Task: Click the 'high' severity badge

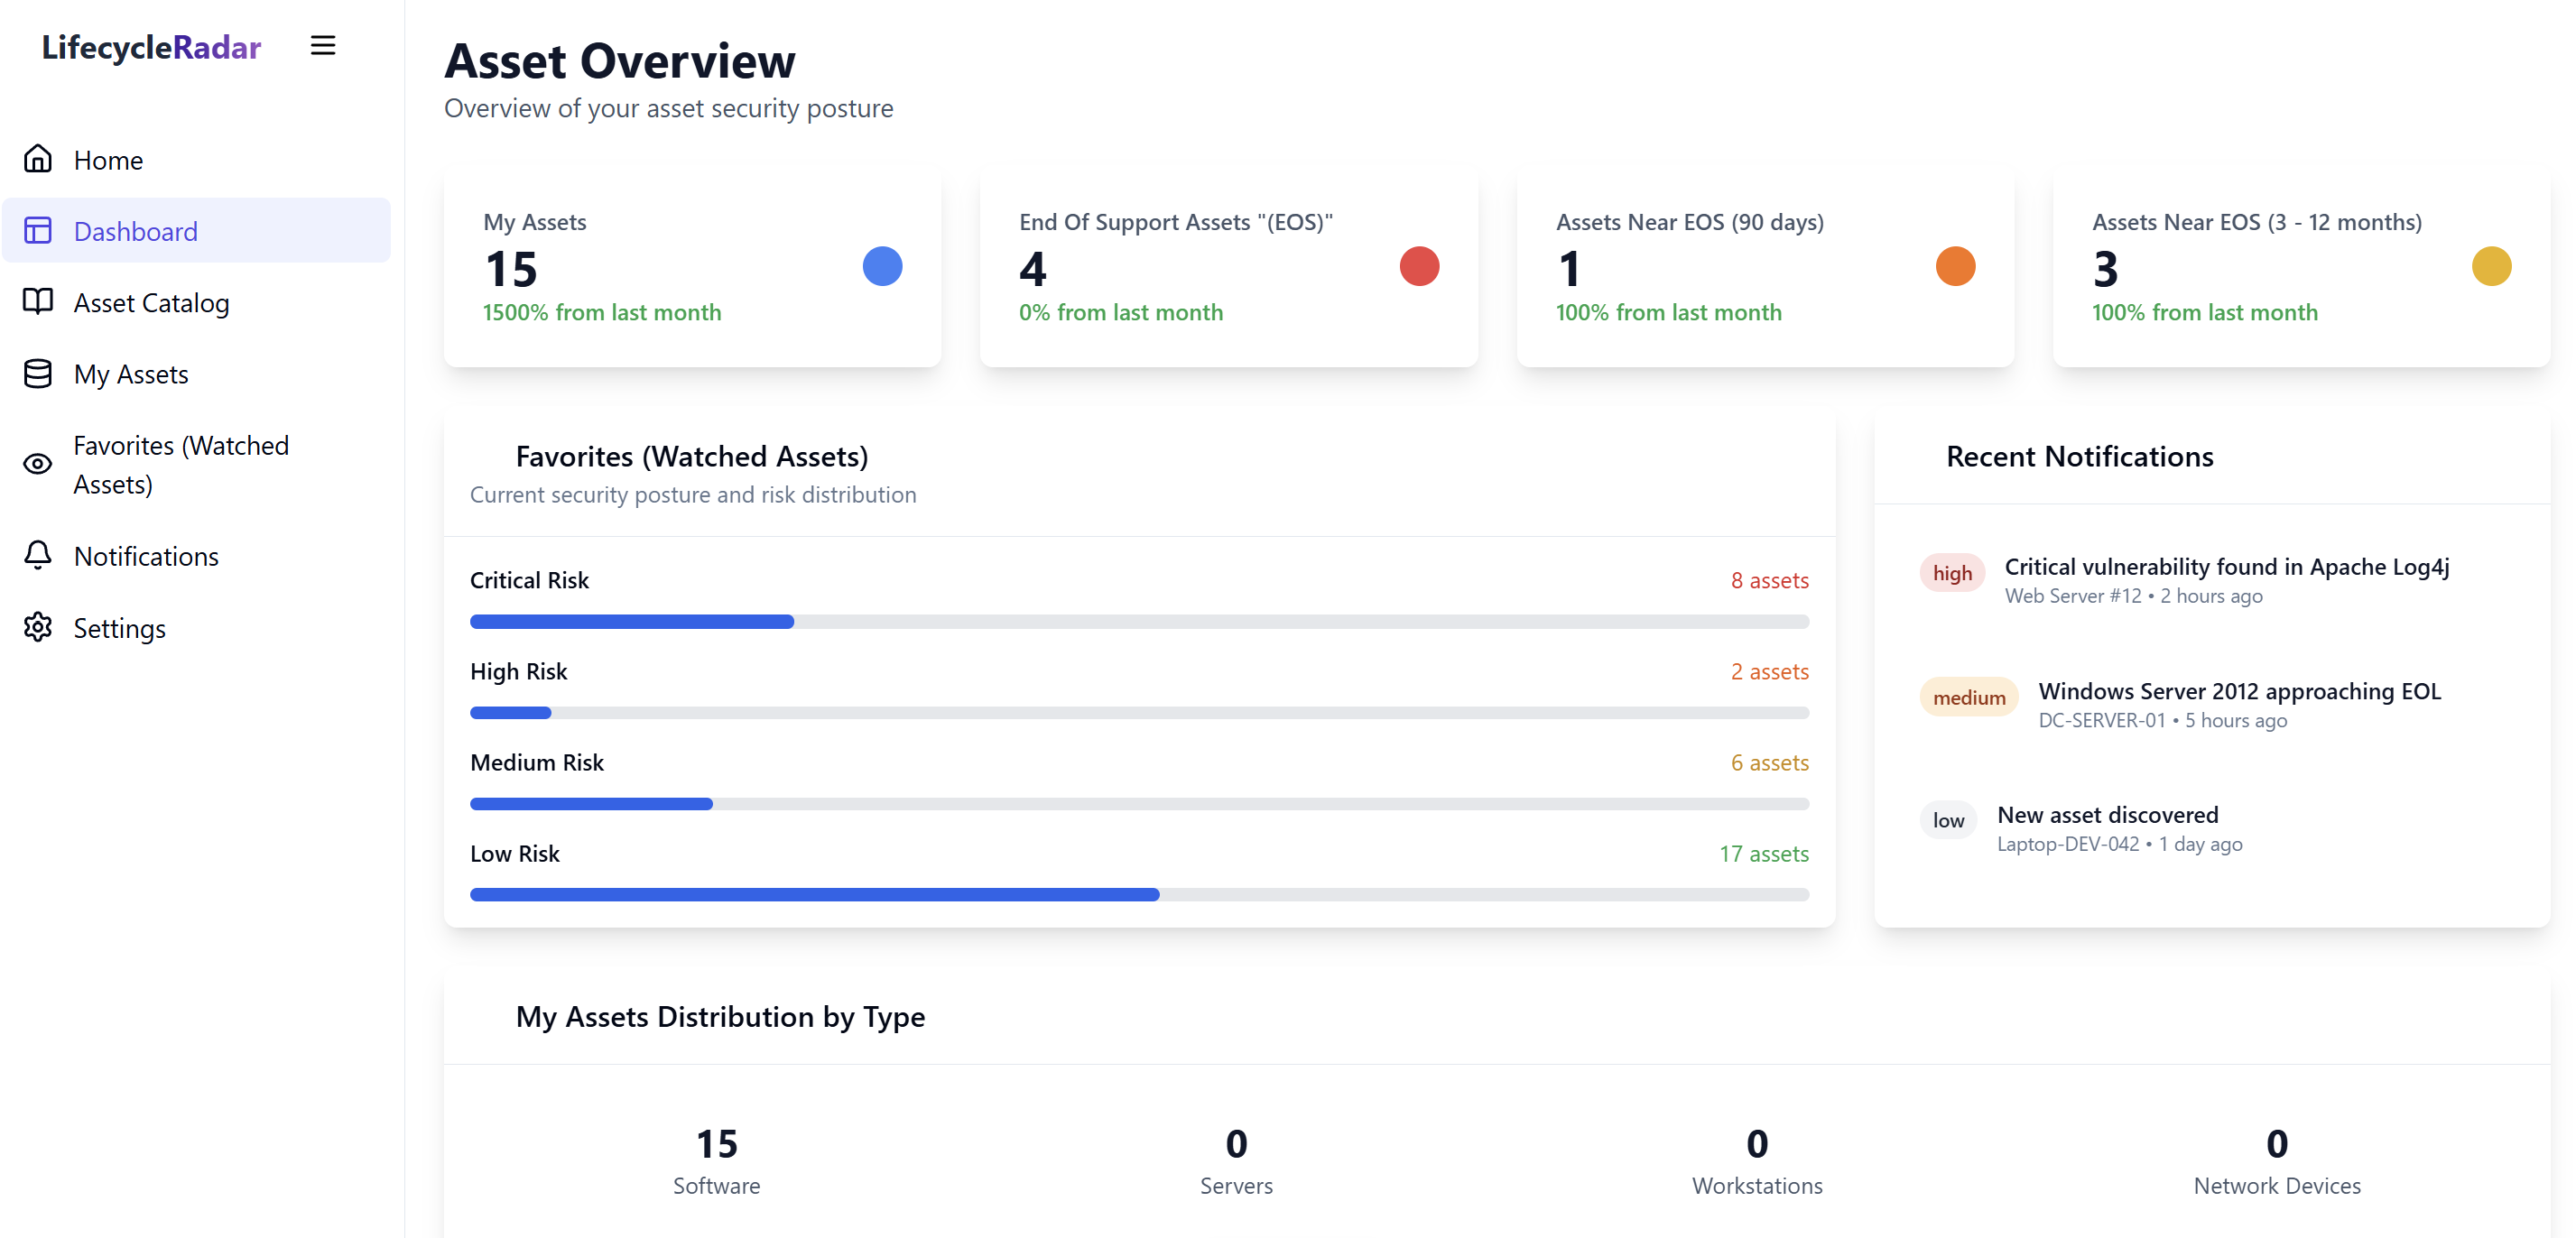Action: point(1952,573)
